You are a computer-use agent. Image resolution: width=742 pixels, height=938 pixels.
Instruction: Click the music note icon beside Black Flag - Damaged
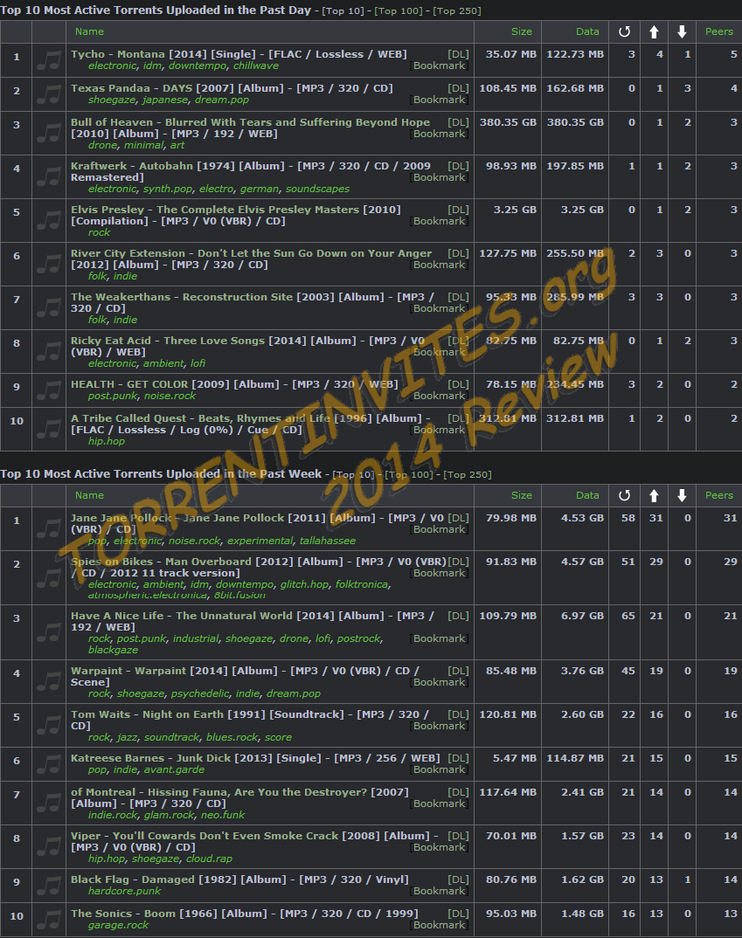click(48, 886)
